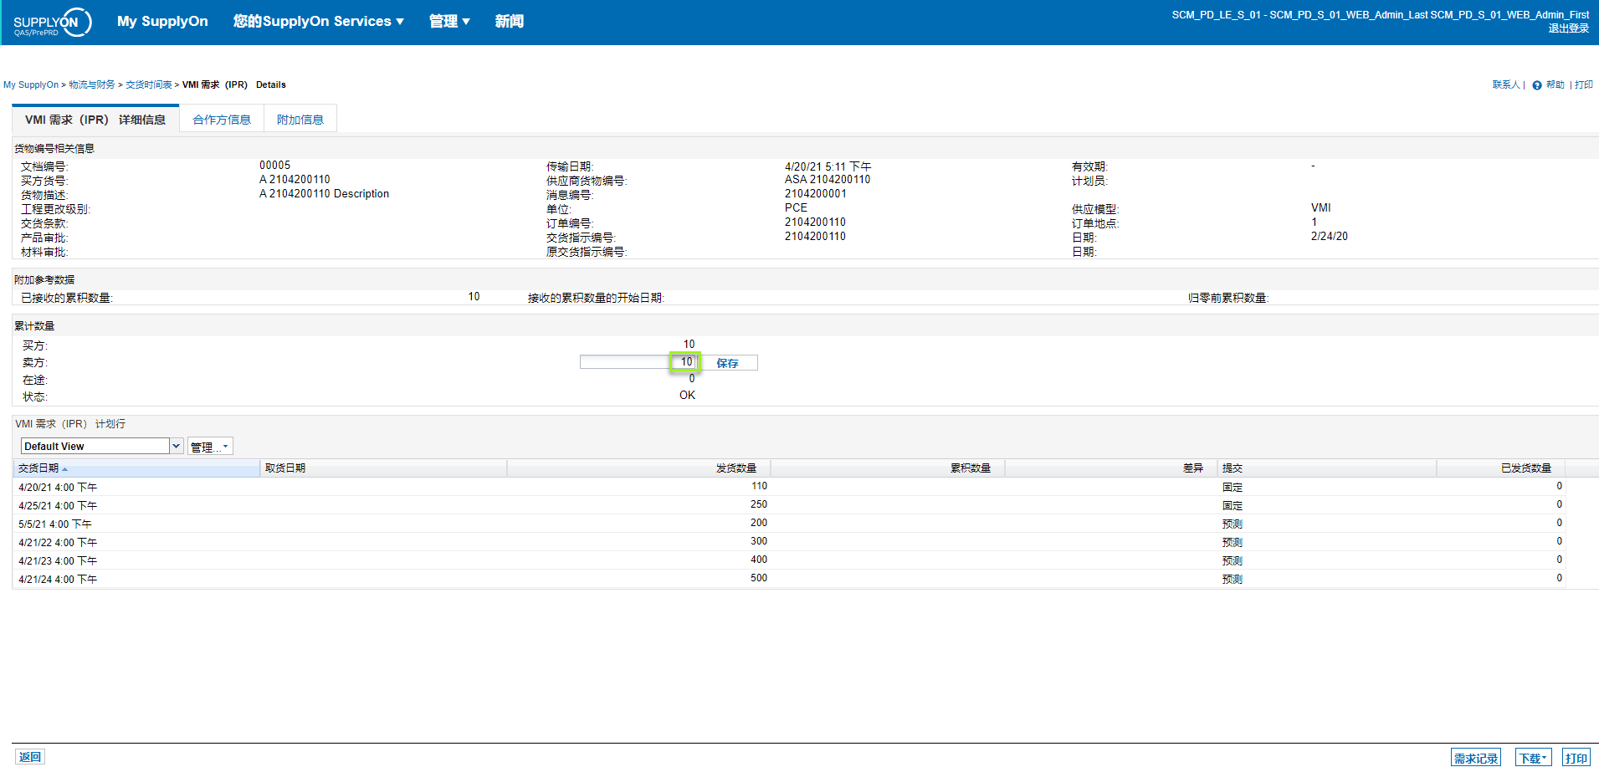1599x767 pixels.
Task: Expand the 管理 top menu
Action: point(449,22)
